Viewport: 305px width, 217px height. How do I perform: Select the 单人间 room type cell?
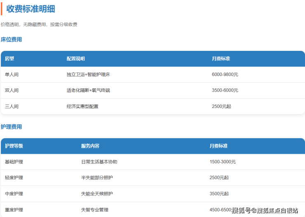coord(12,75)
